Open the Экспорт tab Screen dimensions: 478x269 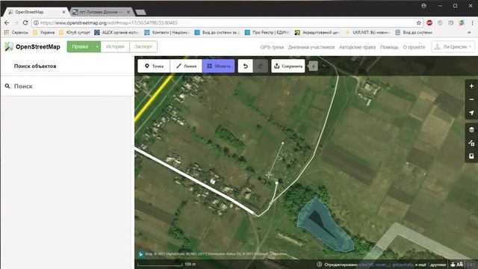(143, 46)
